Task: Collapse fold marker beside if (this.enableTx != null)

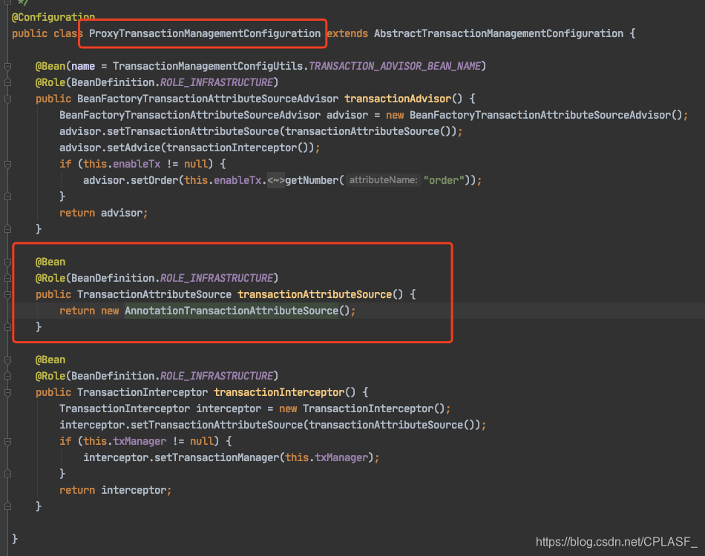Action: point(7,165)
